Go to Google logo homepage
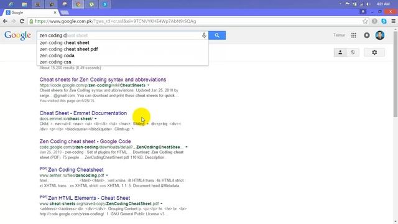This screenshot has height=224, width=398. 17,35
